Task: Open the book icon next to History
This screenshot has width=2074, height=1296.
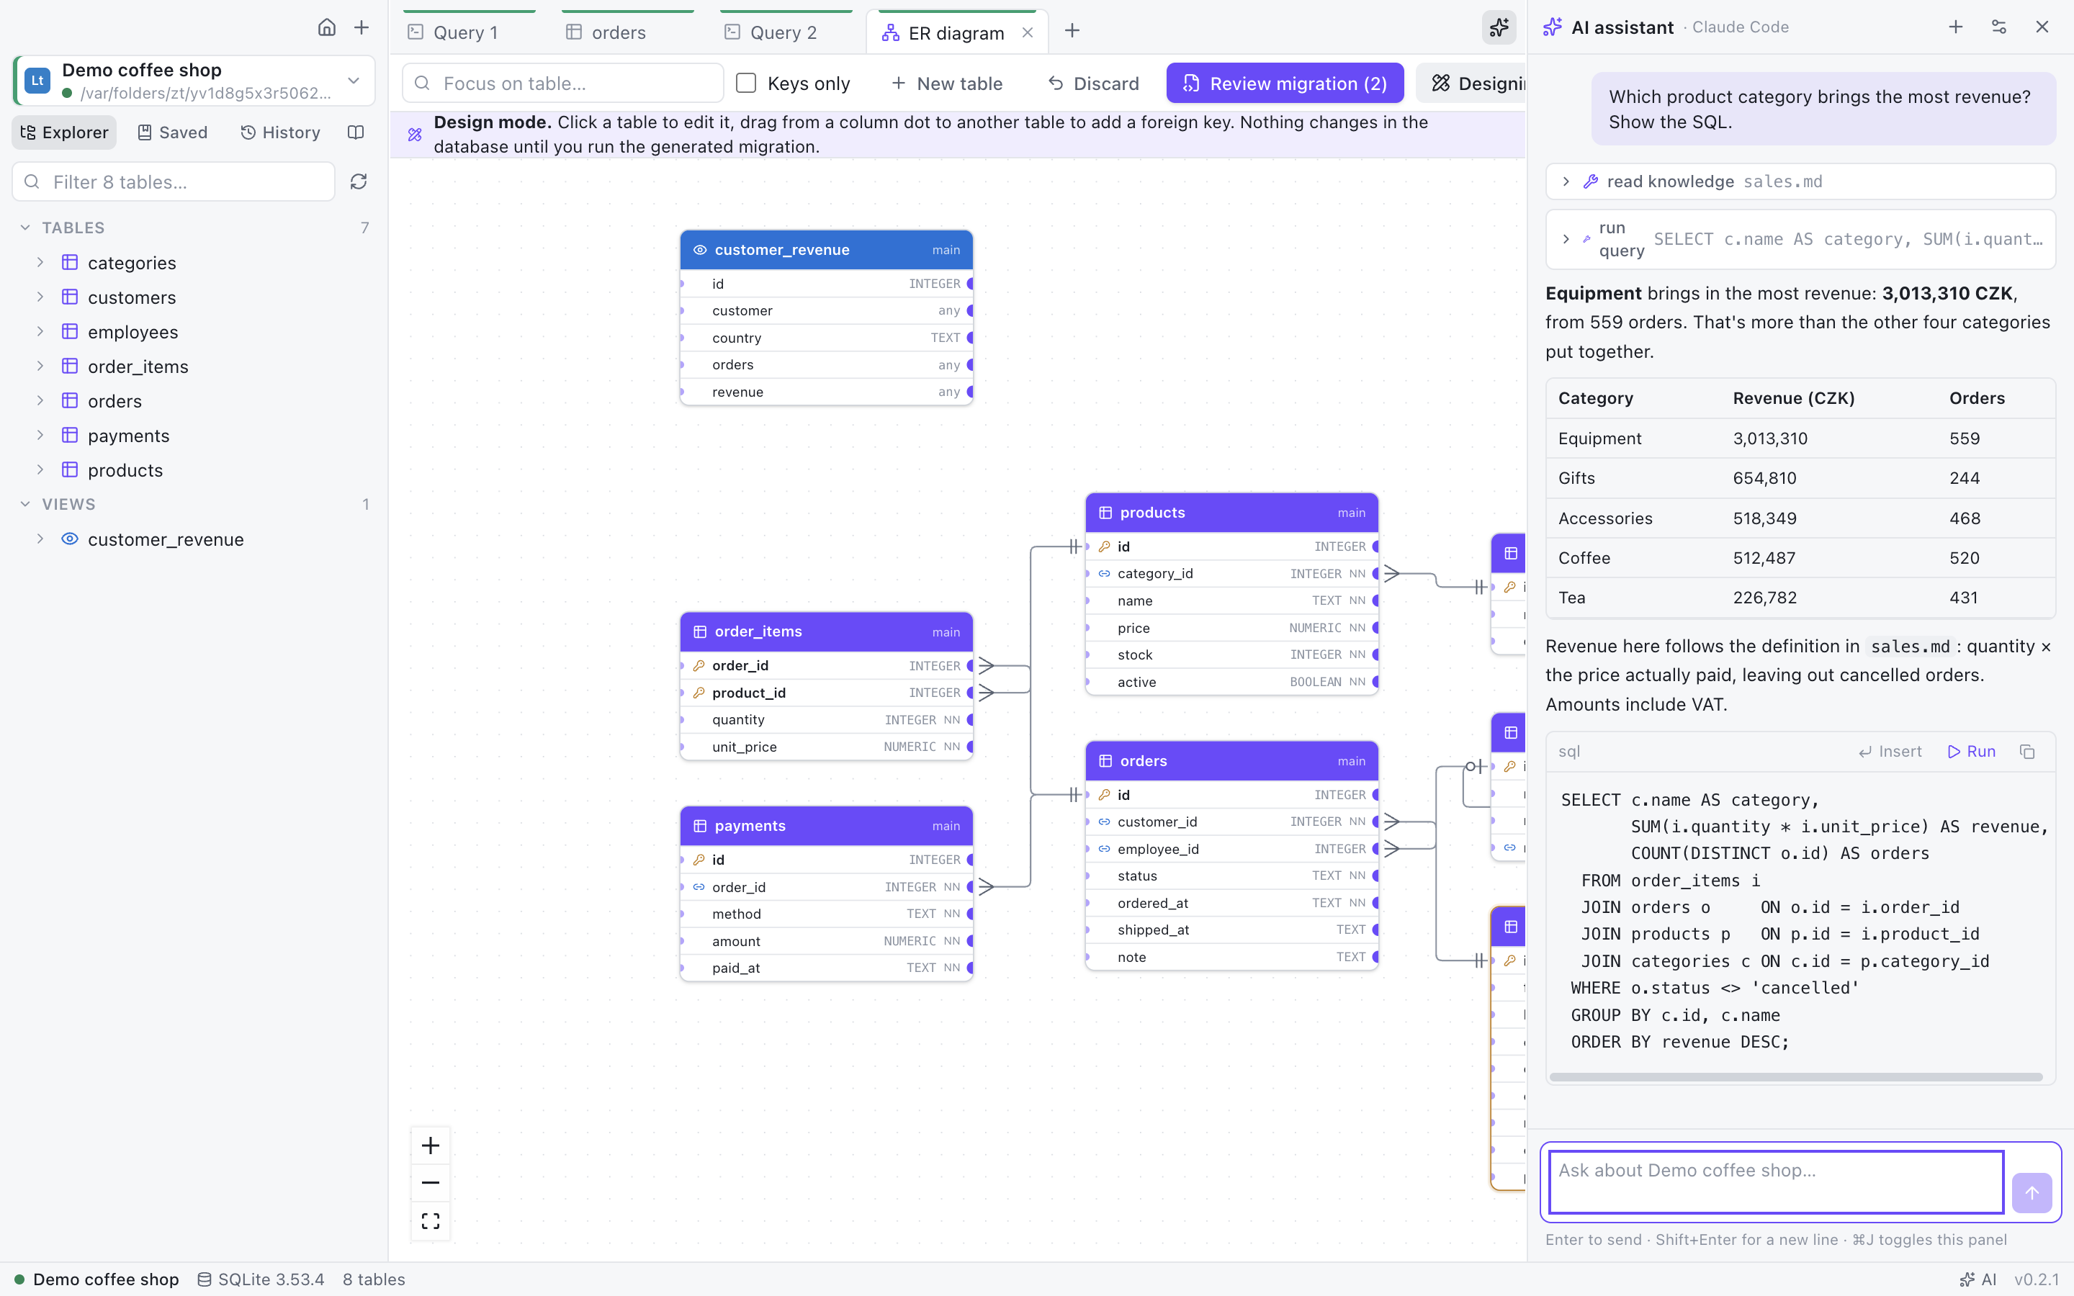Action: tap(356, 132)
